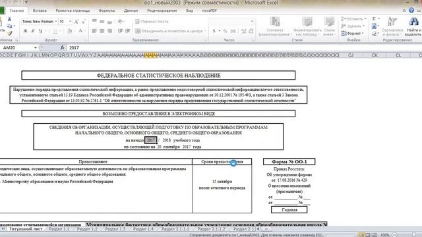Click the Increase Decimal icon
The image size is (422, 237).
[243, 31]
